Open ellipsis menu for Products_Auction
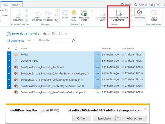 tap(97, 67)
